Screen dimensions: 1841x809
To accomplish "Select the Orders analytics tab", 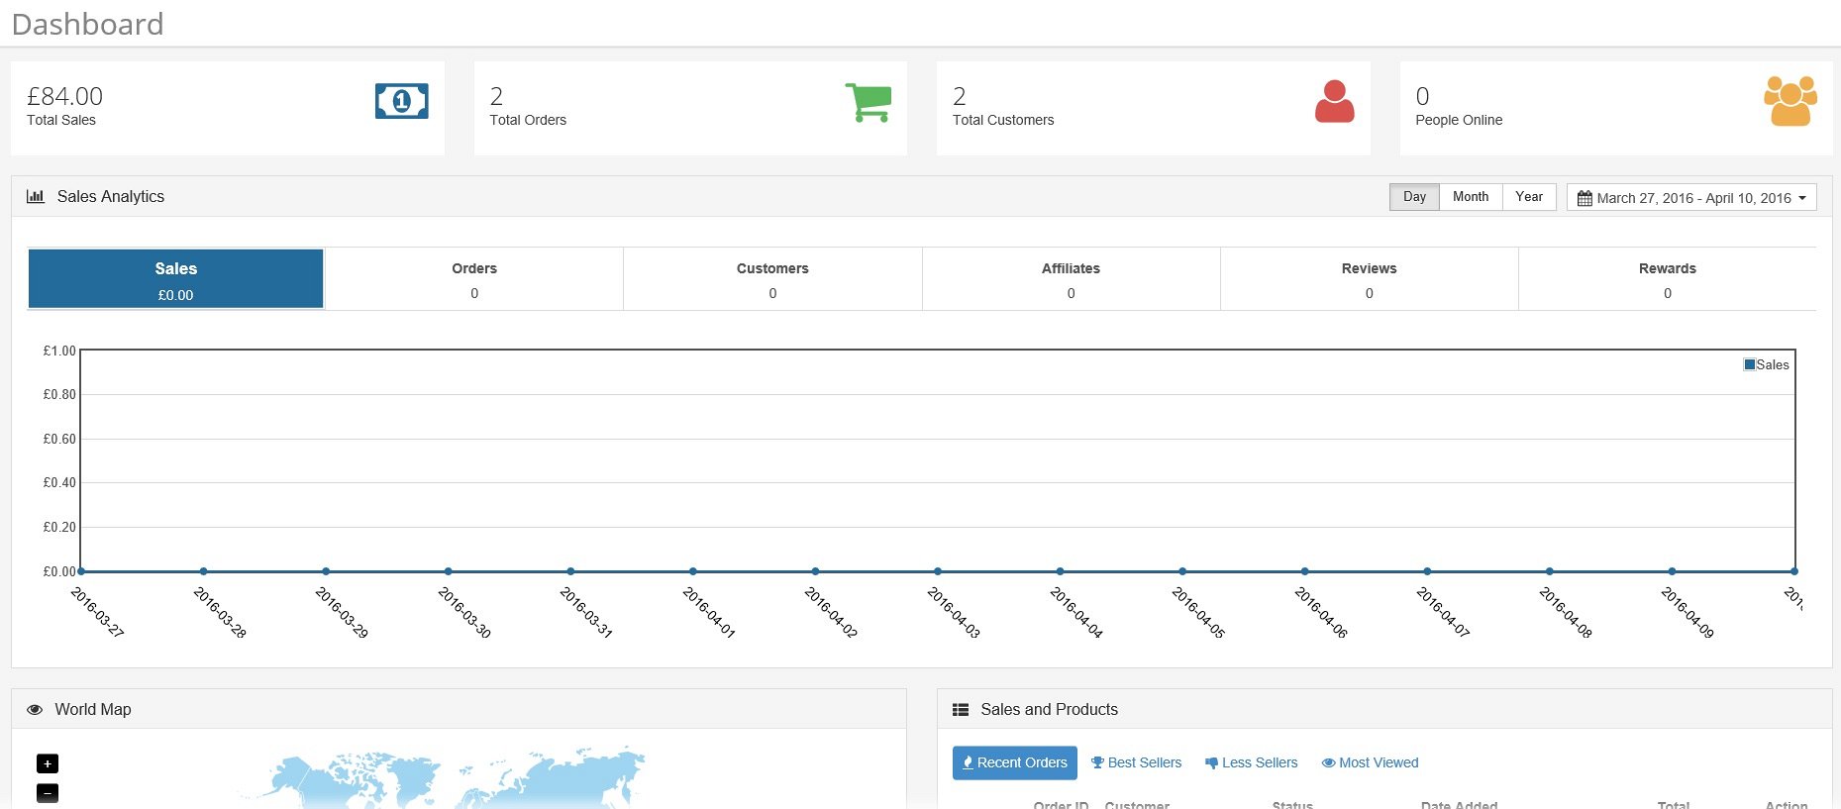I will [x=474, y=279].
